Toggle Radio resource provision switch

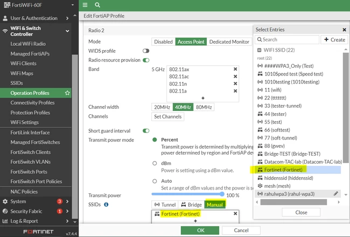coord(146,60)
